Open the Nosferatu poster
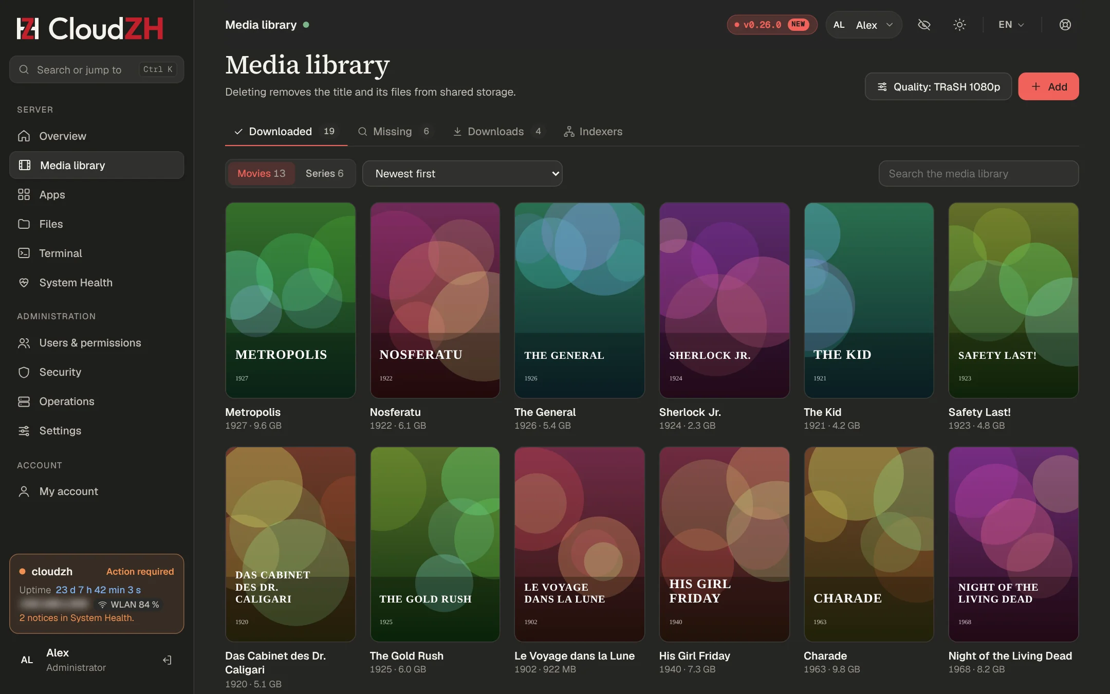This screenshot has width=1110, height=694. point(435,300)
